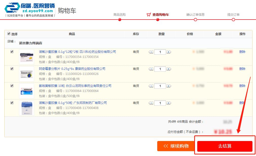
Task: Delete 阿奇霉素分散片 from cart
Action: [242, 69]
